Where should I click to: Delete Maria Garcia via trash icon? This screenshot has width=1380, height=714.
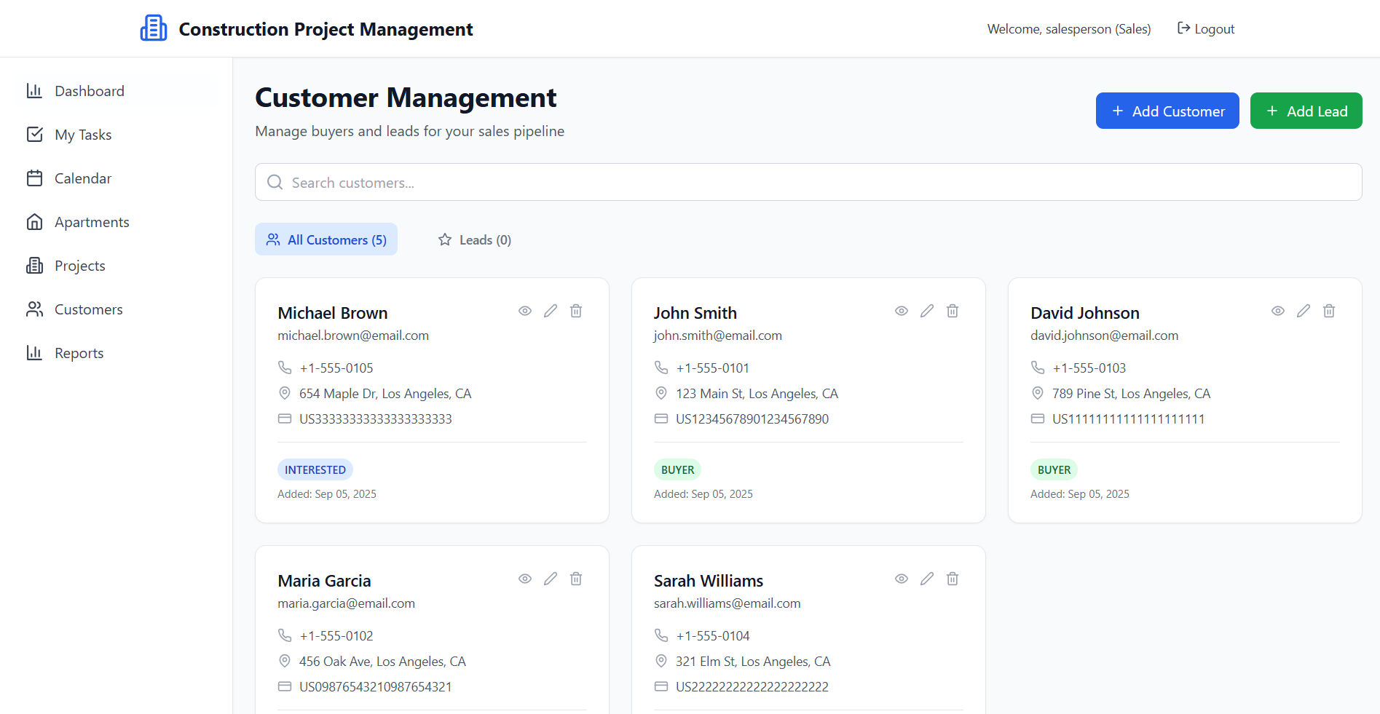tap(576, 579)
